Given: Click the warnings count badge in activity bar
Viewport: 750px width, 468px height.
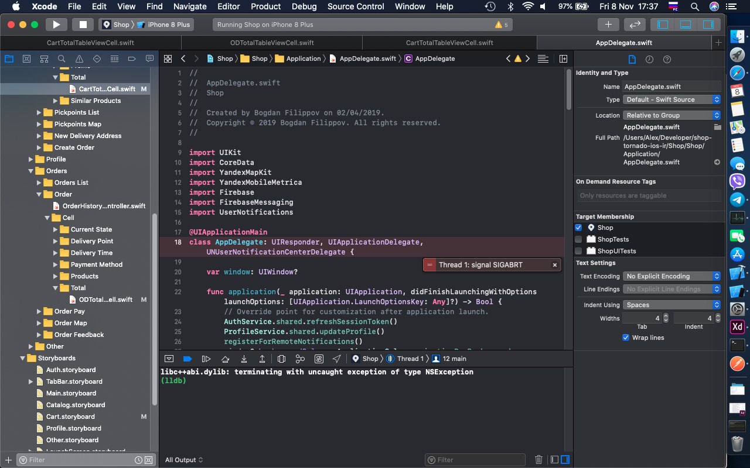Looking at the screenshot, I should [x=502, y=25].
